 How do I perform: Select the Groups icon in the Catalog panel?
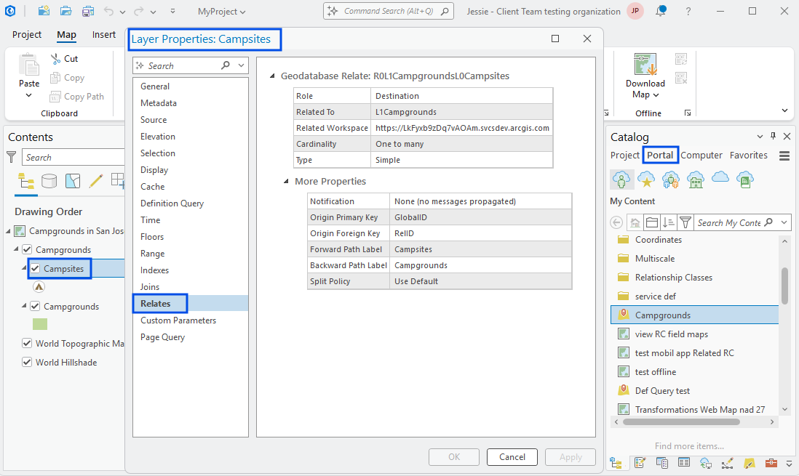pyautogui.click(x=670, y=179)
